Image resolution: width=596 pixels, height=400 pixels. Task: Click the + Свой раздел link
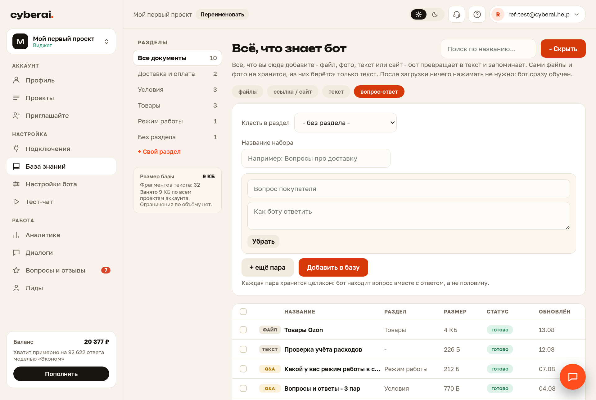(159, 152)
